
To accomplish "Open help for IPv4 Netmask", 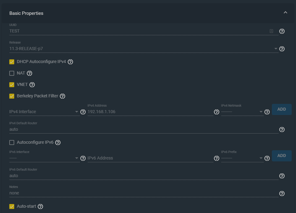I will 267,112.
